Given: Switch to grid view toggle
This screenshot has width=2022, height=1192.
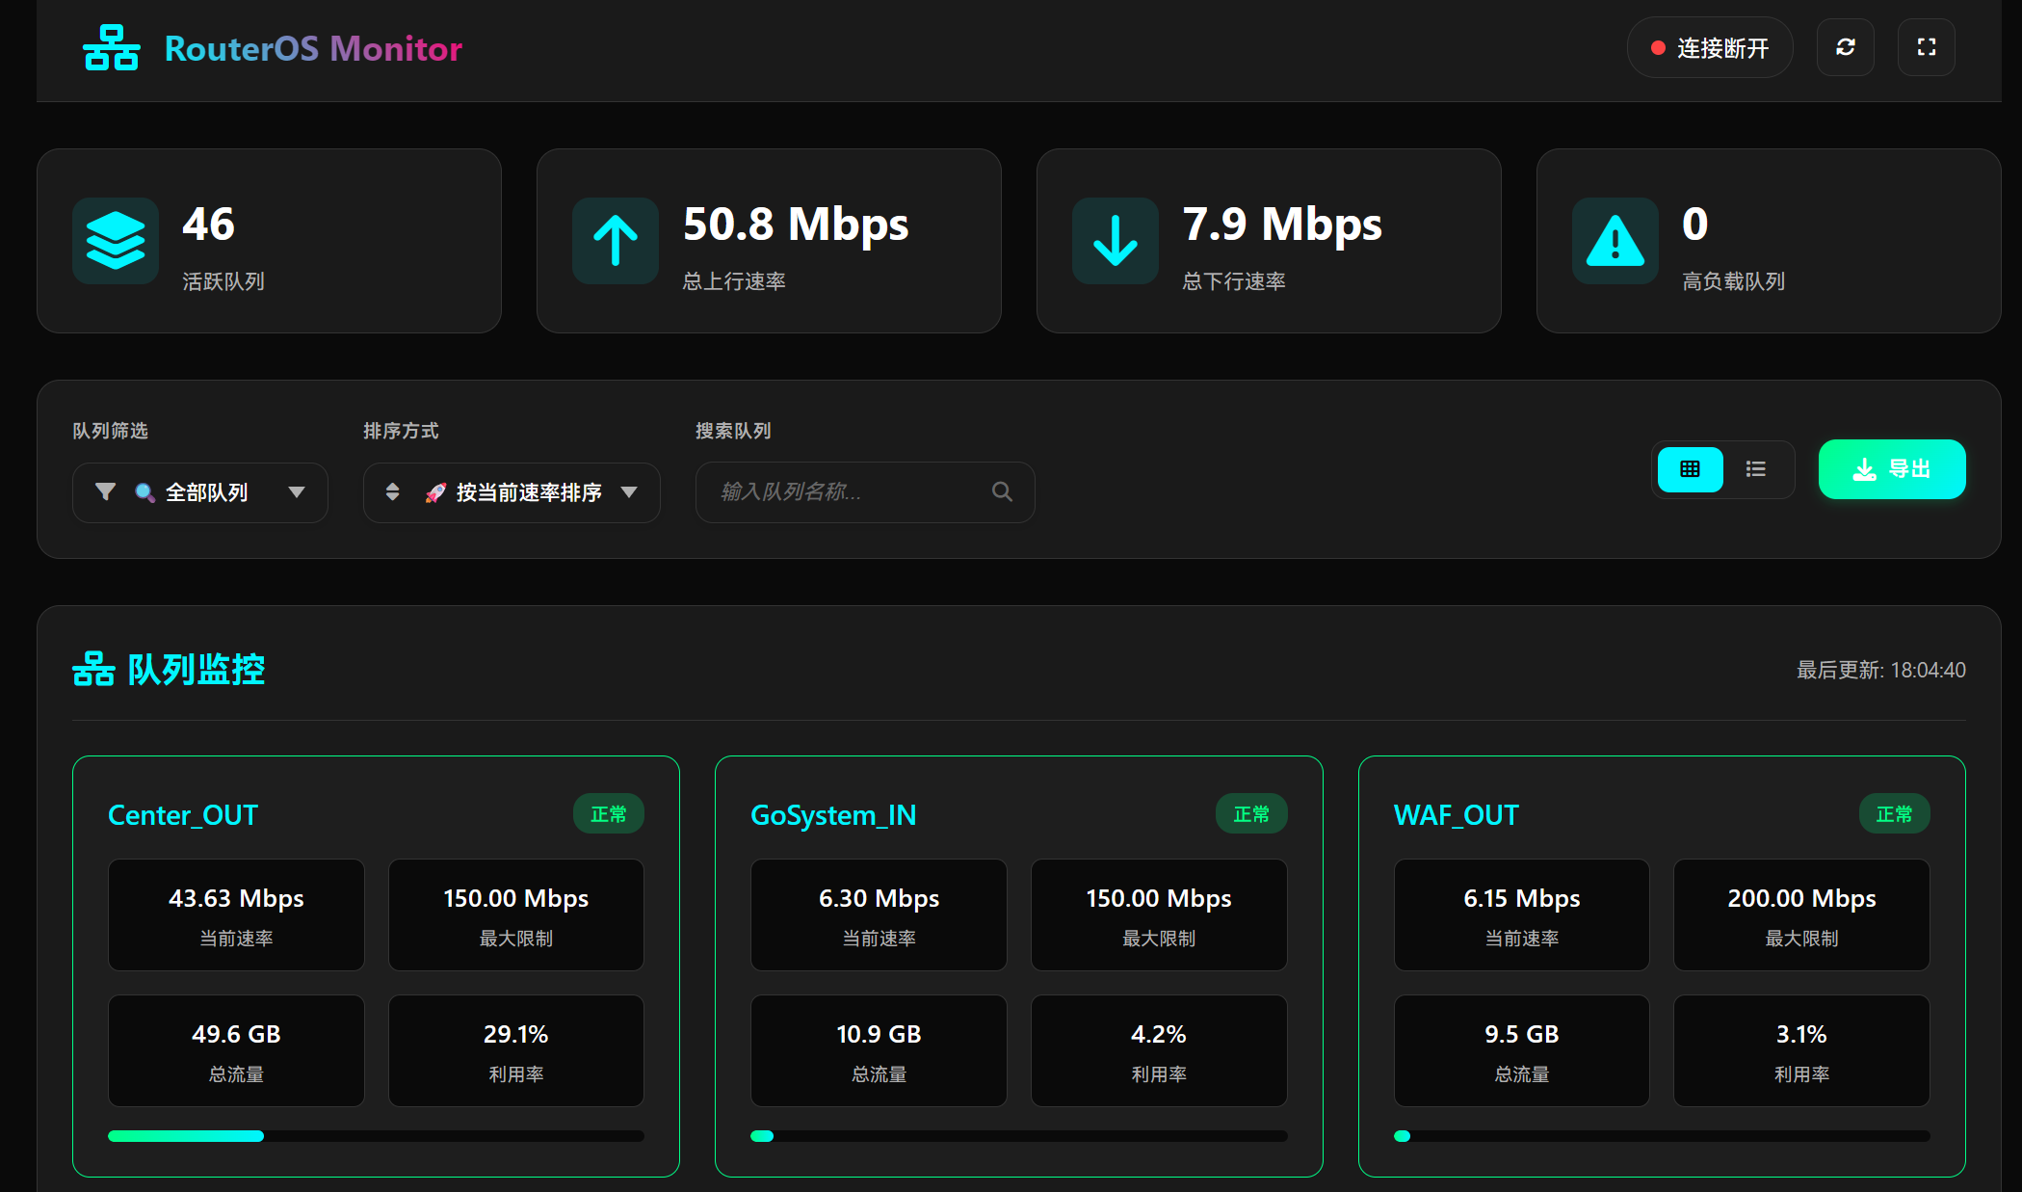Looking at the screenshot, I should 1690,469.
